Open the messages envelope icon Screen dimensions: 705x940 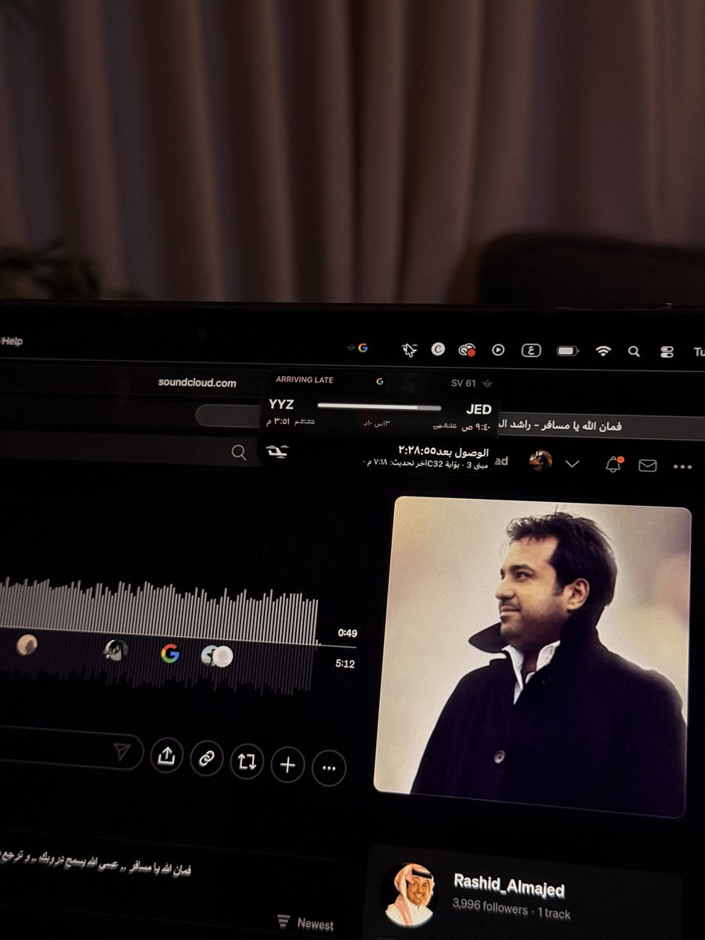click(647, 466)
